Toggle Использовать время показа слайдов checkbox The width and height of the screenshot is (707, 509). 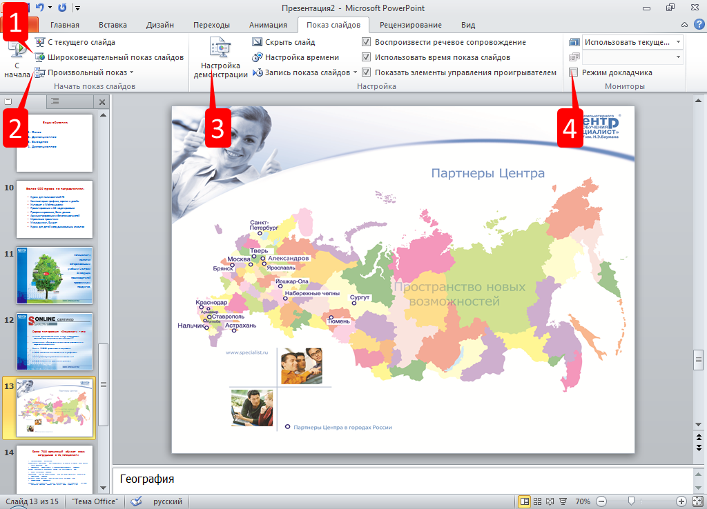(x=367, y=57)
